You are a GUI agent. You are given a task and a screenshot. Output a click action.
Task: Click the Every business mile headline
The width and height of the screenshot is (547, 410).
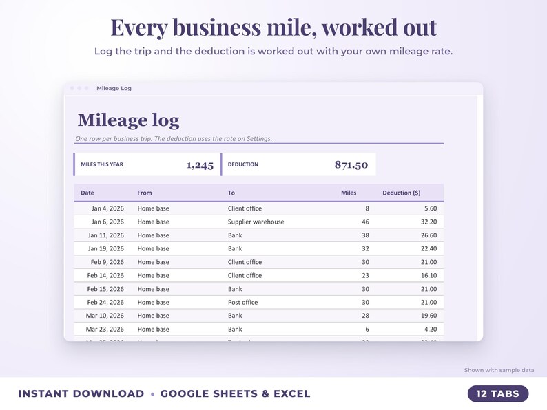pos(273,27)
